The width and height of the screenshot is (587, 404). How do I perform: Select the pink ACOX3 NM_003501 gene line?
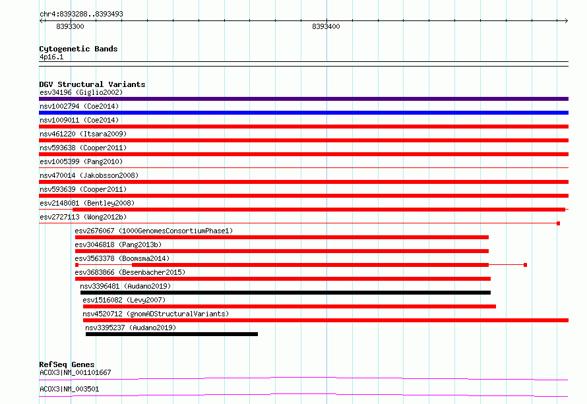click(303, 395)
